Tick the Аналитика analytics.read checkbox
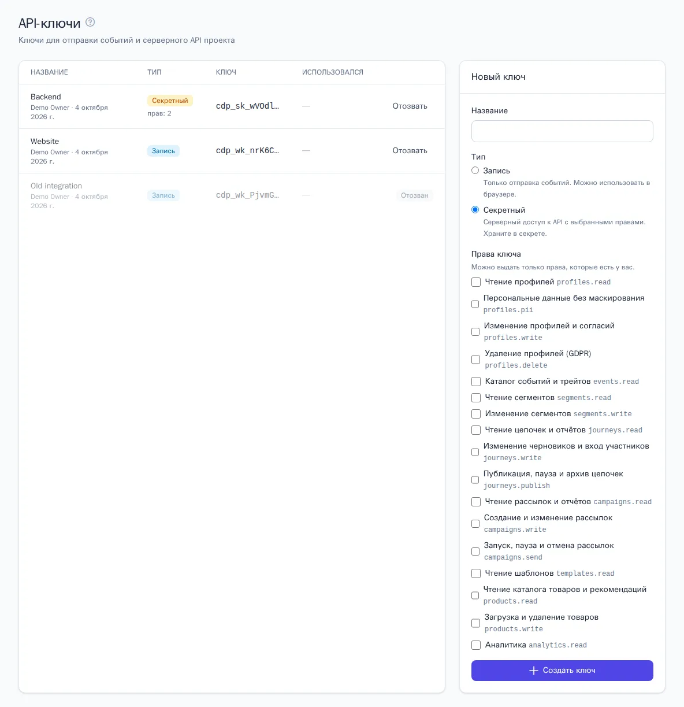684x707 pixels. click(x=476, y=645)
